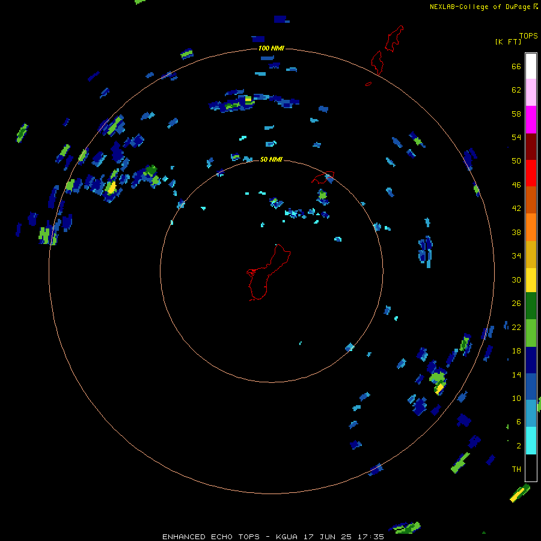Click legend value 14

click(516, 374)
